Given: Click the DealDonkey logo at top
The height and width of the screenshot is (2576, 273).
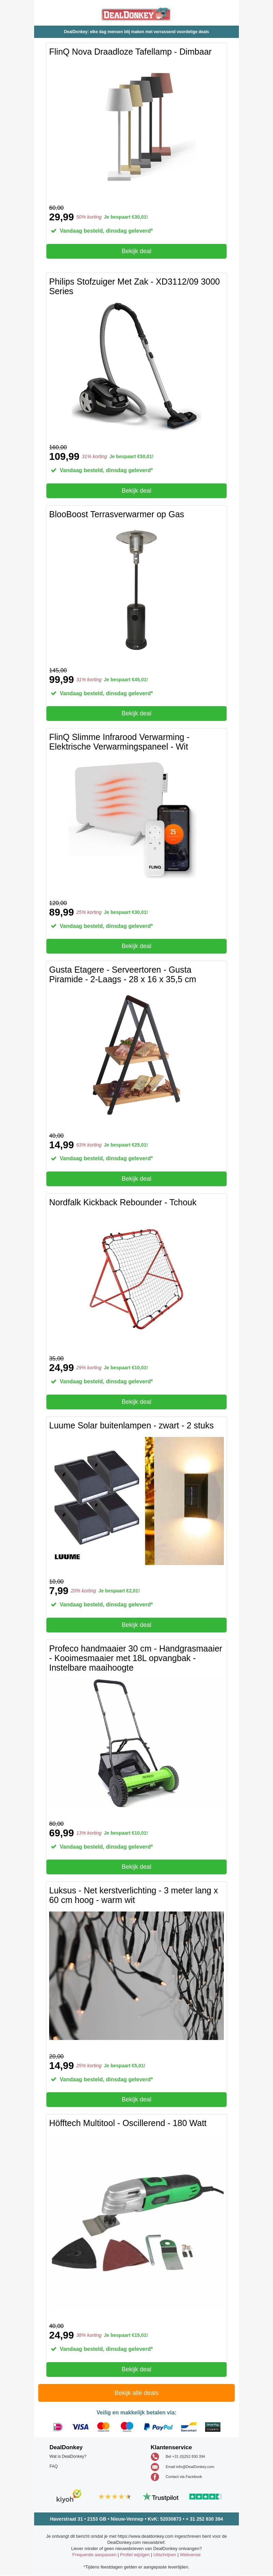Looking at the screenshot, I should (136, 14).
